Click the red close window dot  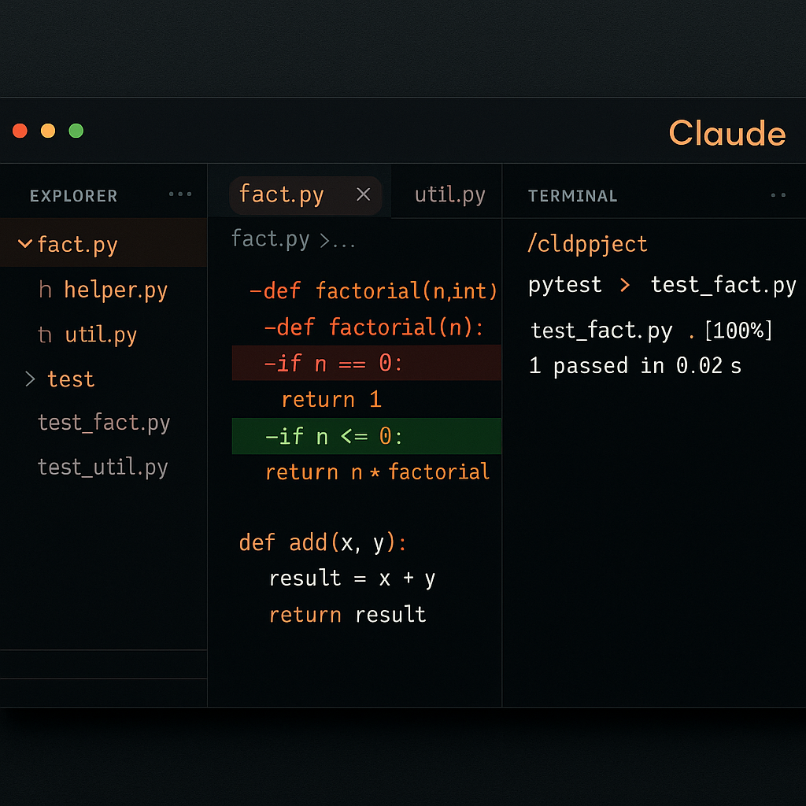[20, 131]
